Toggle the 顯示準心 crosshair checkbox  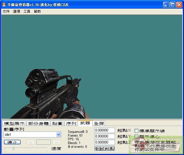[137, 137]
